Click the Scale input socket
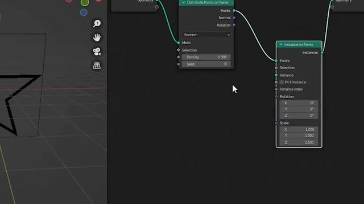364x204 pixels. [276, 123]
